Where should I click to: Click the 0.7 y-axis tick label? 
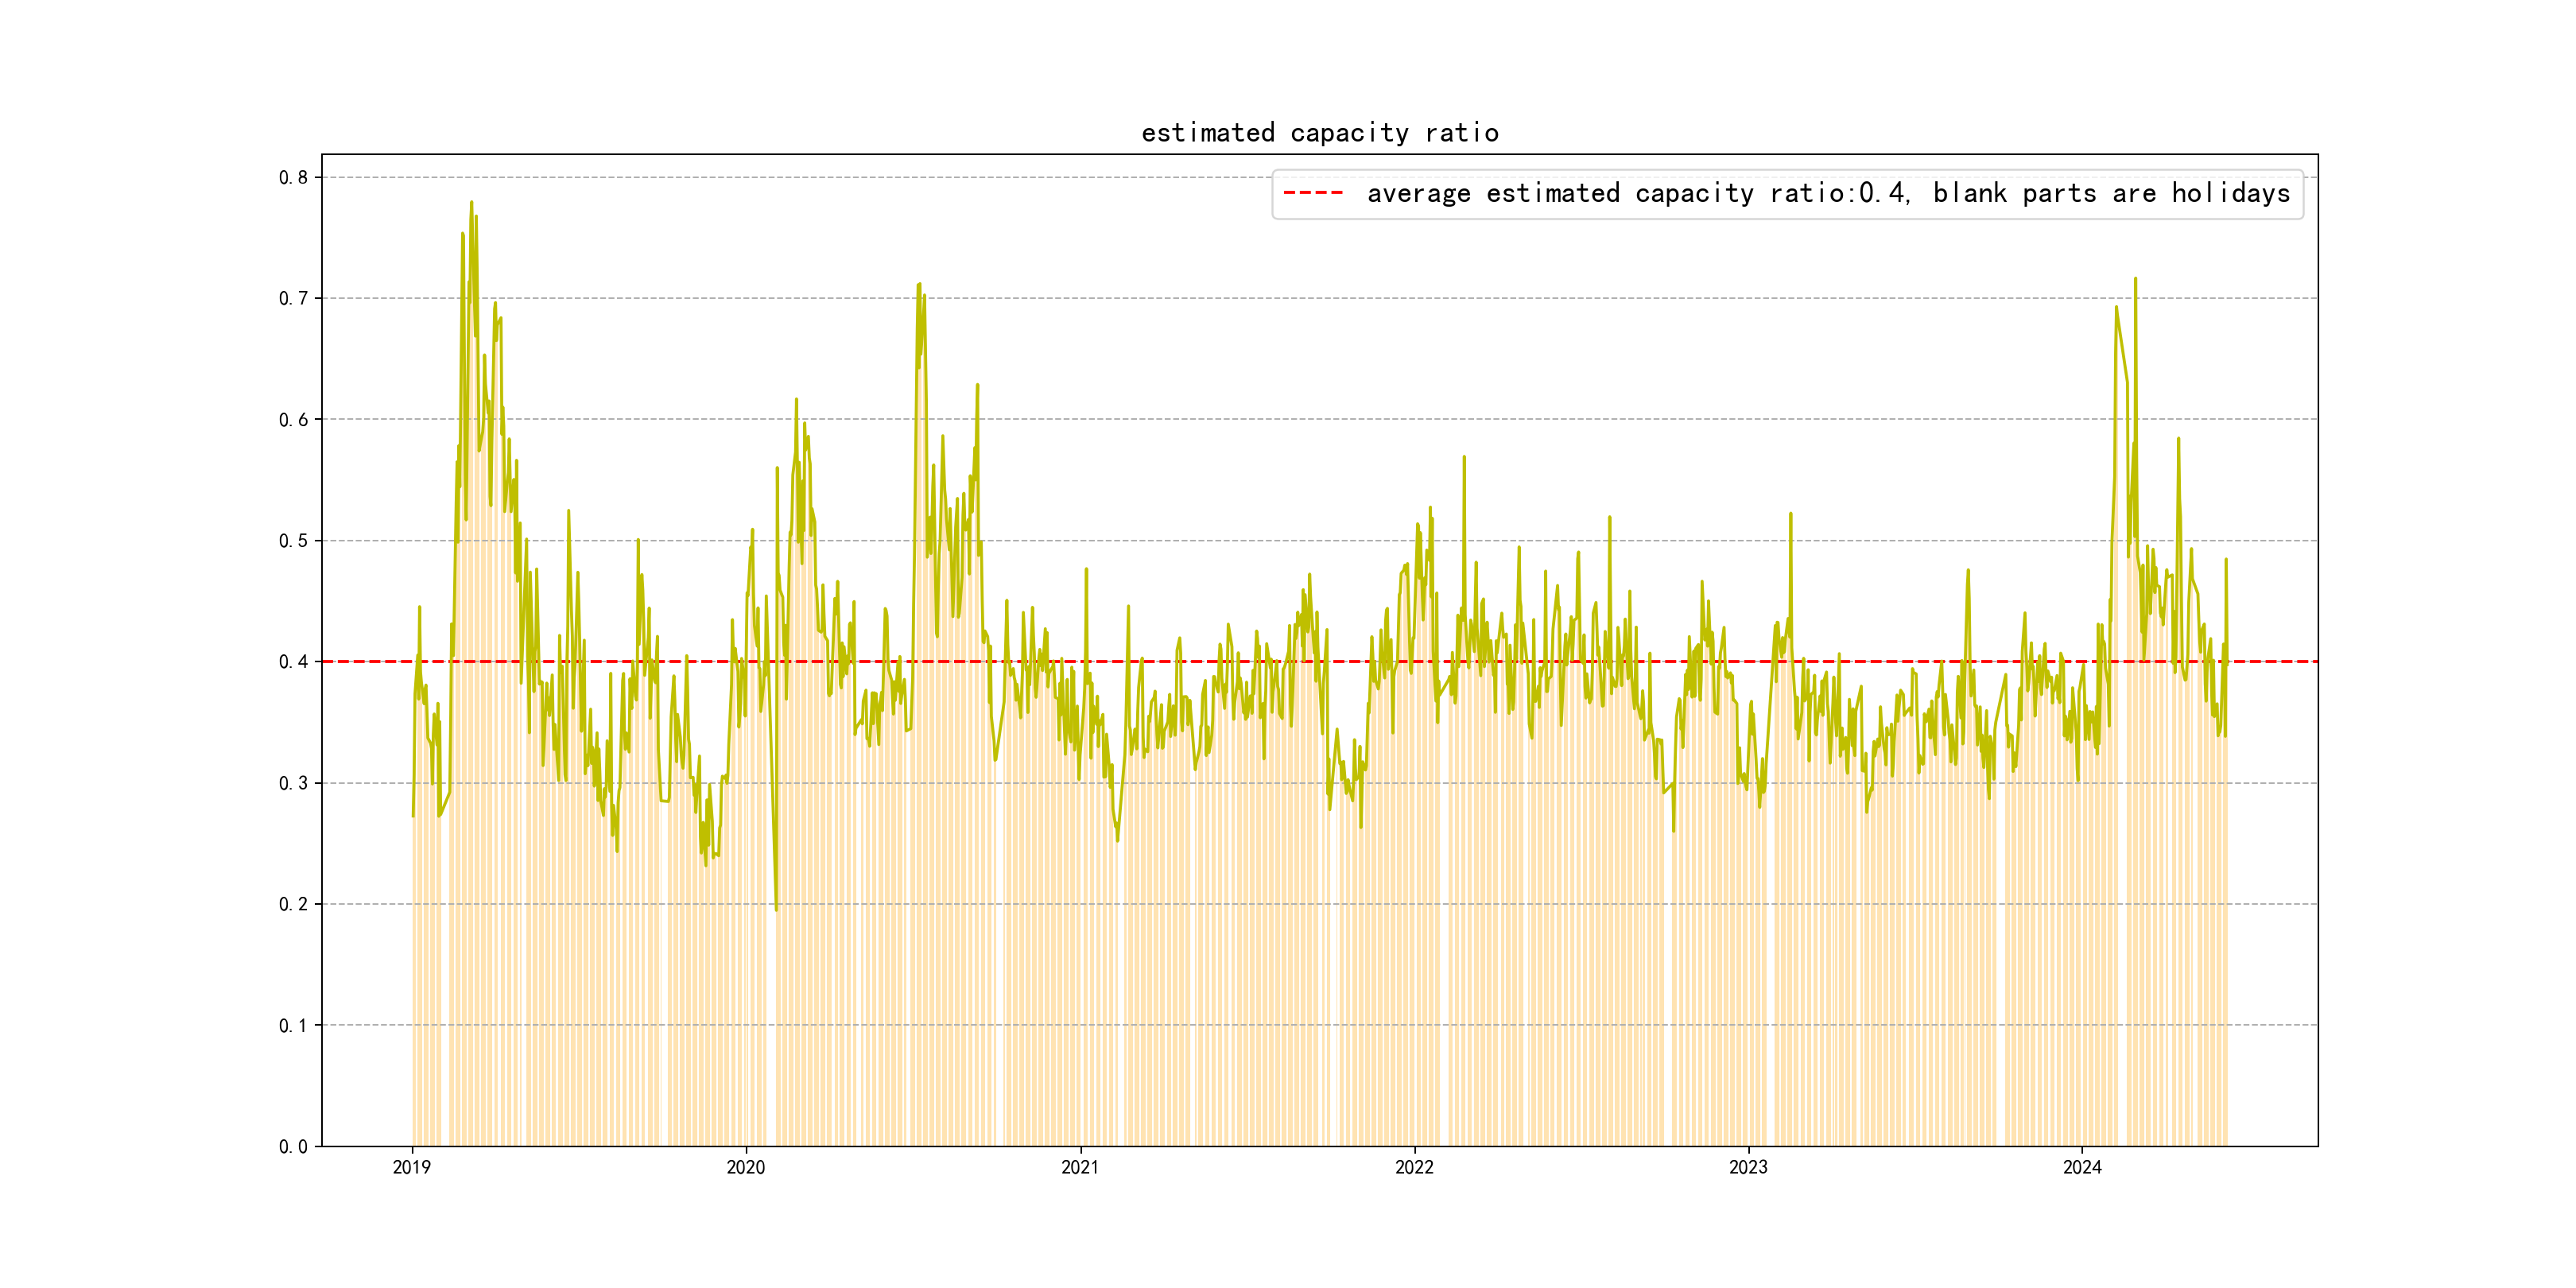point(293,298)
